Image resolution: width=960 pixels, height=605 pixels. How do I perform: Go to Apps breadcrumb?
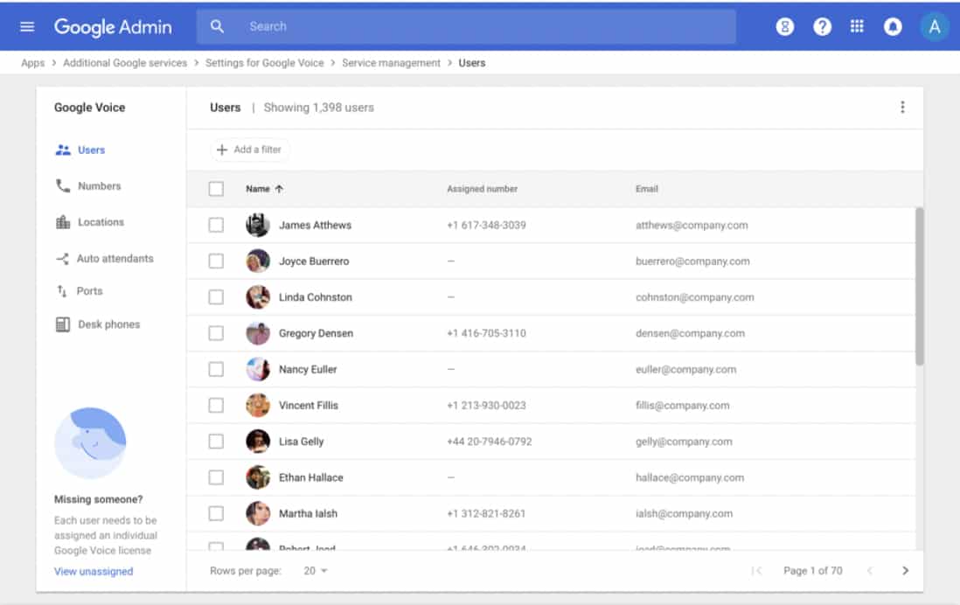tap(33, 62)
